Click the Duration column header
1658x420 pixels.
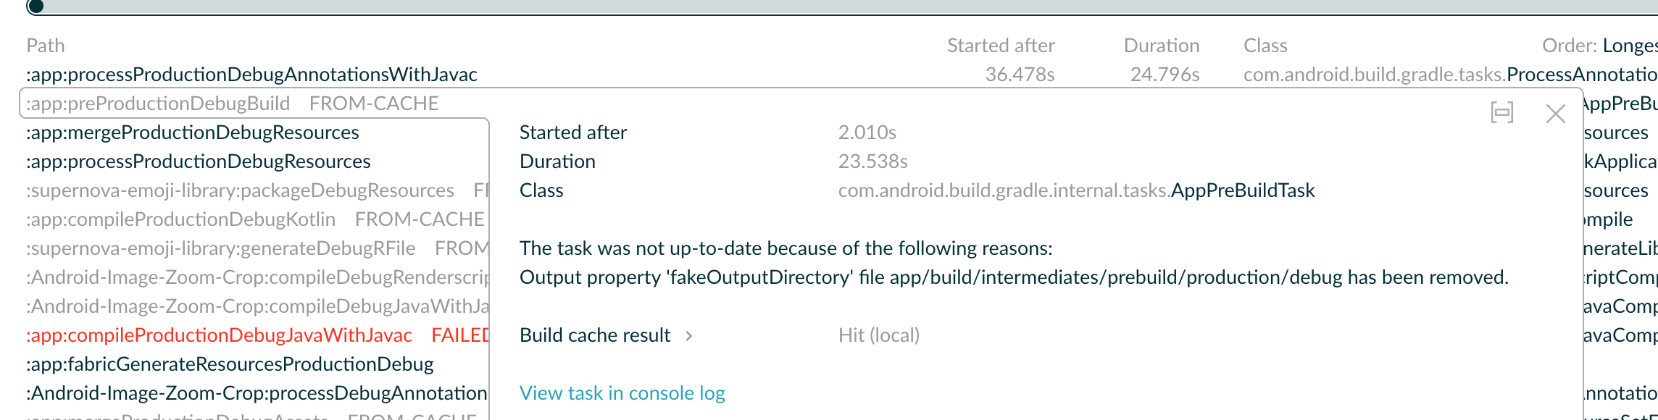pyautogui.click(x=1161, y=46)
